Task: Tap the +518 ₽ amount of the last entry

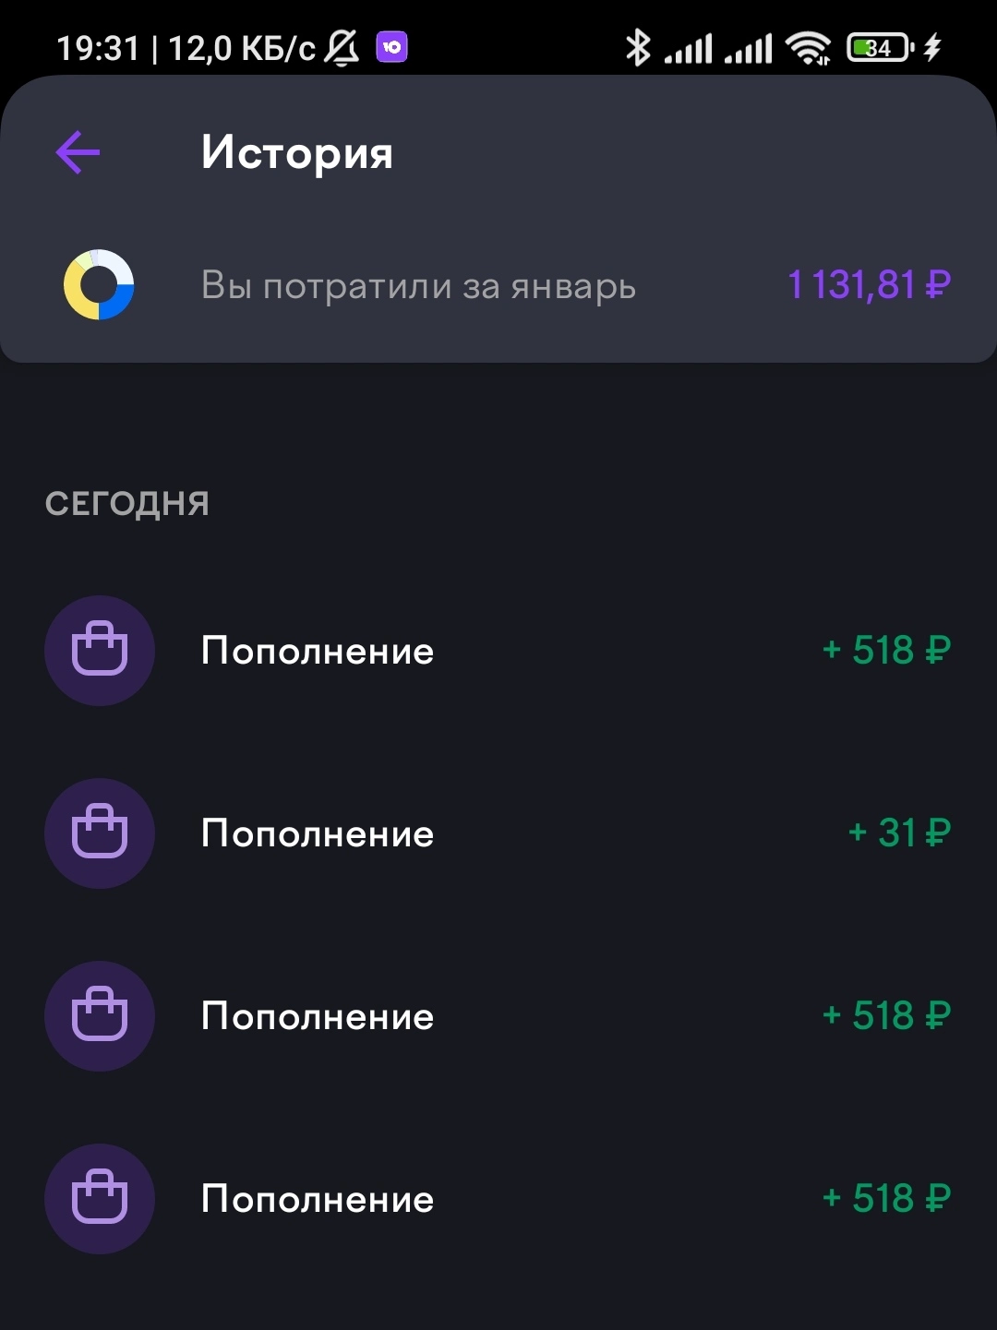Action: (x=886, y=1199)
